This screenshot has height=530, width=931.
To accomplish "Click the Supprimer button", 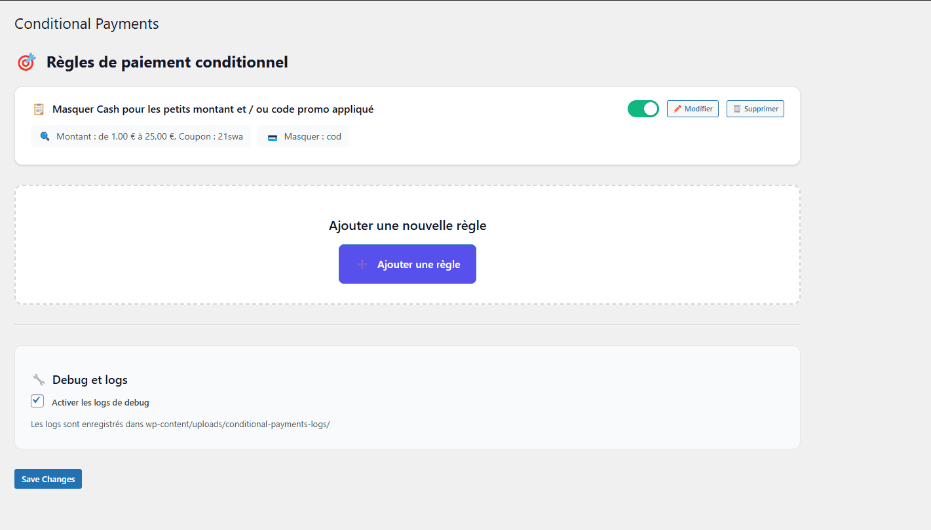I will pos(755,108).
